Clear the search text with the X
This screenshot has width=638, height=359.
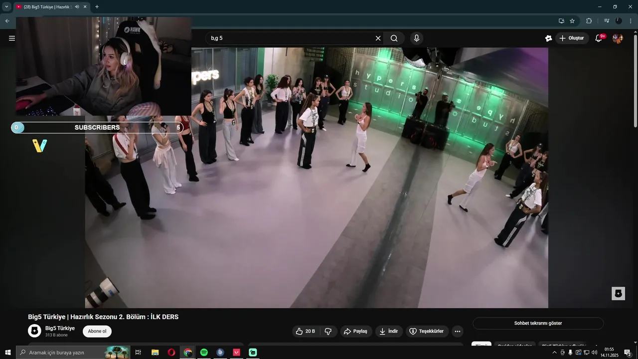tap(378, 38)
